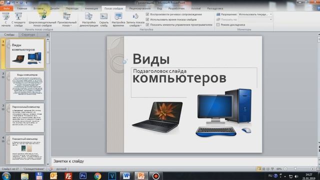Switch to the Acrobat tab
This screenshot has width=320, height=180.
pyautogui.click(x=195, y=8)
